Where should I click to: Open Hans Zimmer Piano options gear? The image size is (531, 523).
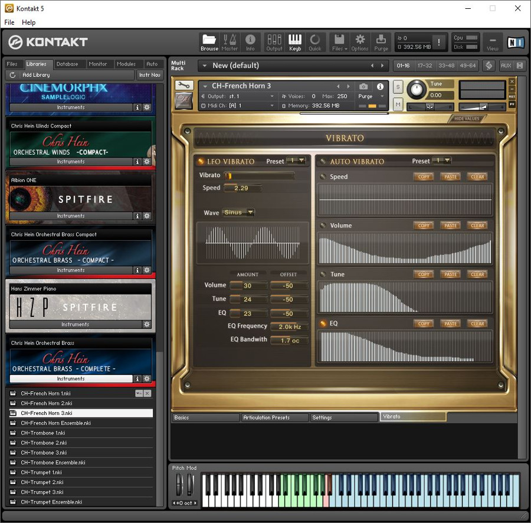(147, 324)
